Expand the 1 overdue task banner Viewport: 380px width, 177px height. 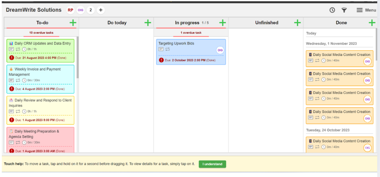coord(191,33)
